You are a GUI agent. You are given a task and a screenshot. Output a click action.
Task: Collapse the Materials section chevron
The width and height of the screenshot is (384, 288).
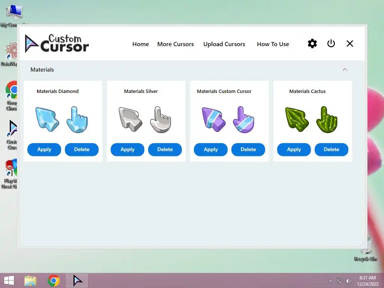coord(345,69)
